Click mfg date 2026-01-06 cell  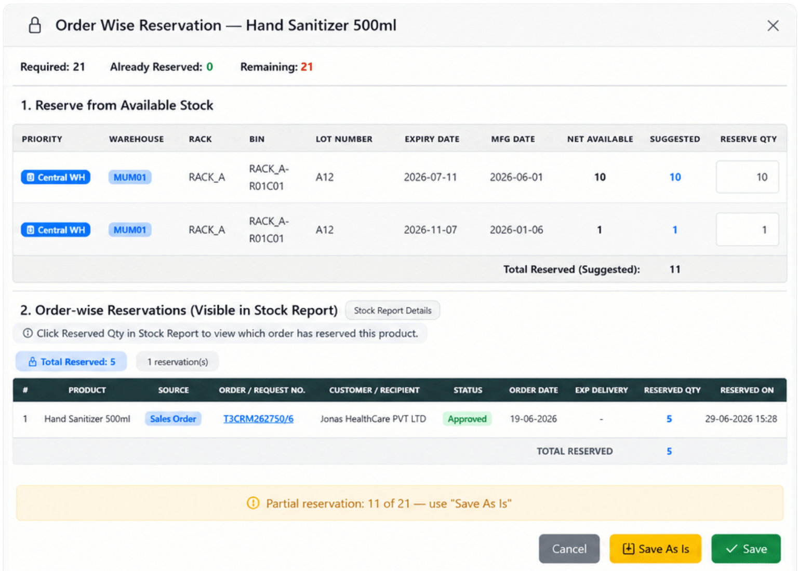(x=516, y=229)
